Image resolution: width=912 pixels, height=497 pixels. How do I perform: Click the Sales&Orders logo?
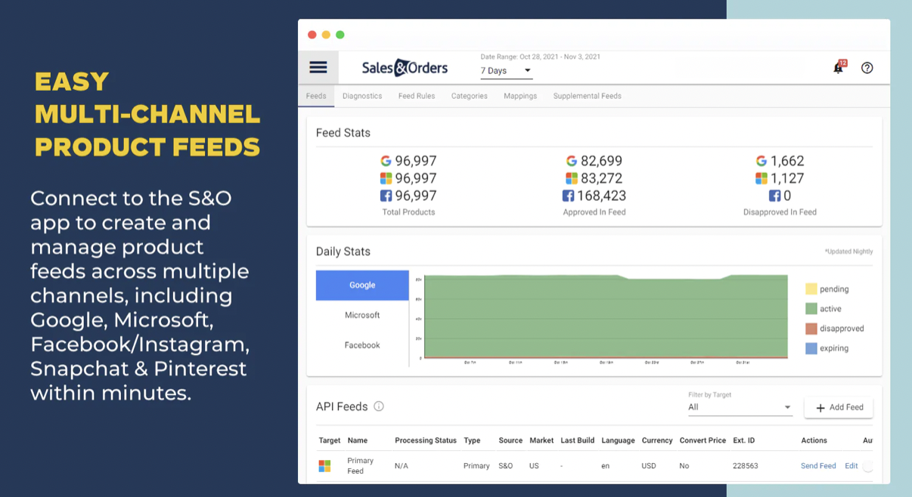(405, 67)
